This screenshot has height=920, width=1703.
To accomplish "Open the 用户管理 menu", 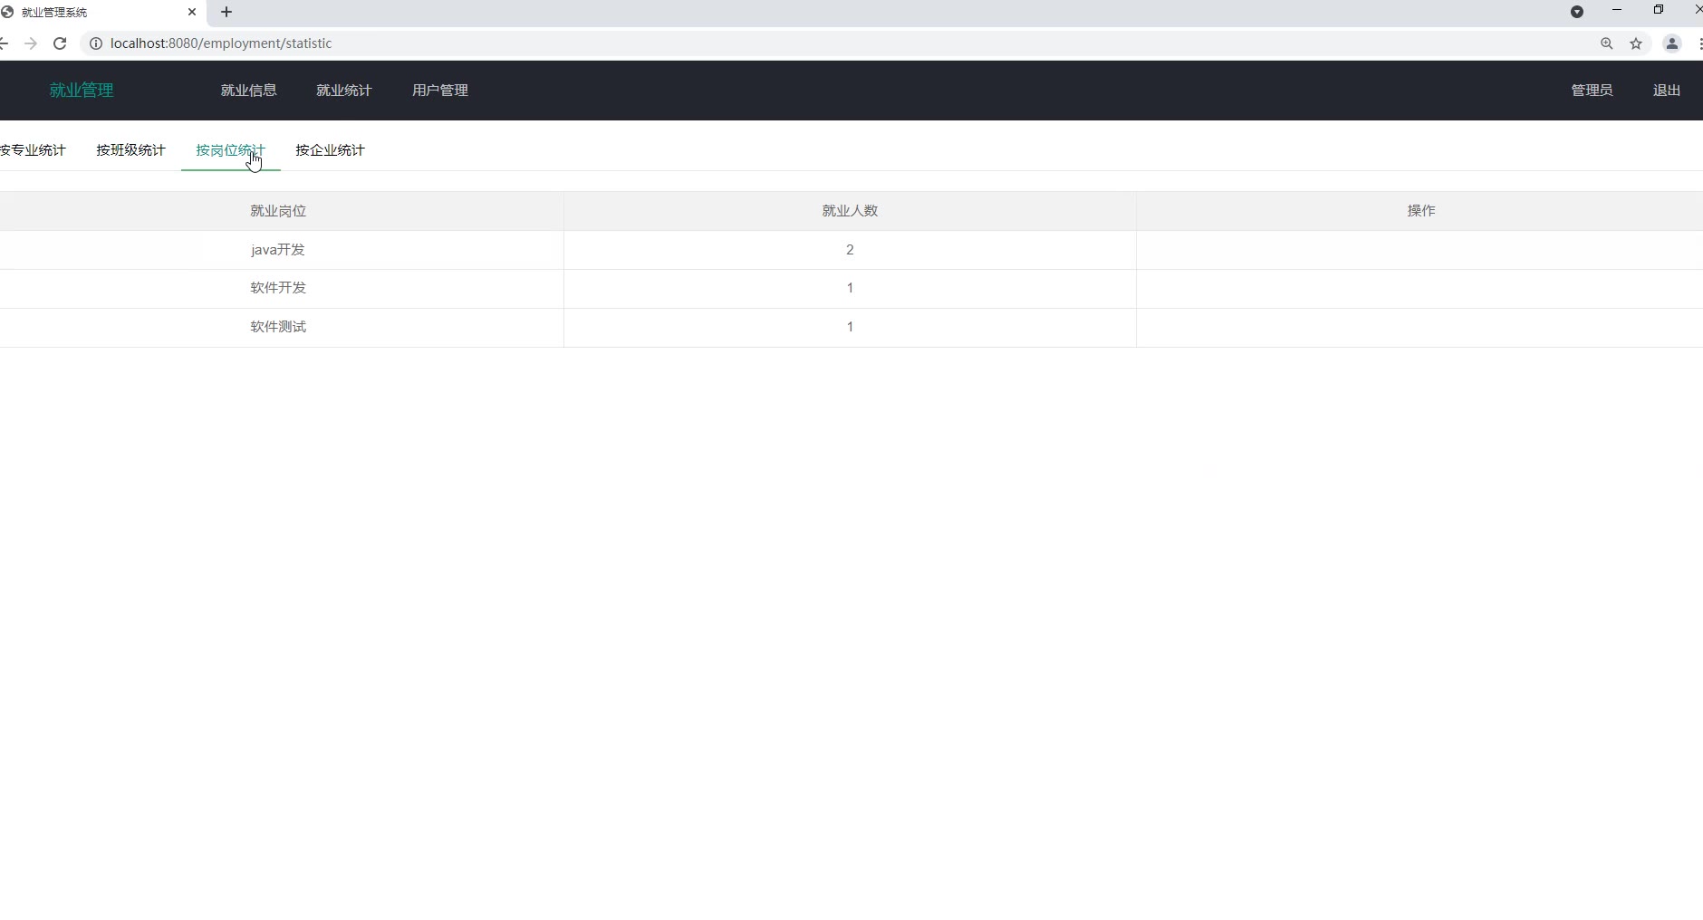I will 440,91.
